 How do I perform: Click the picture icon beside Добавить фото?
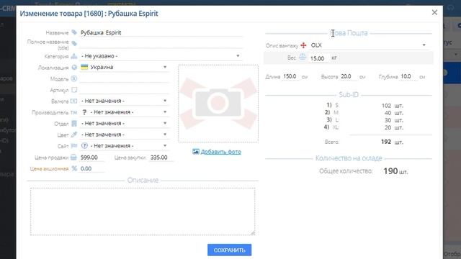tap(196, 152)
